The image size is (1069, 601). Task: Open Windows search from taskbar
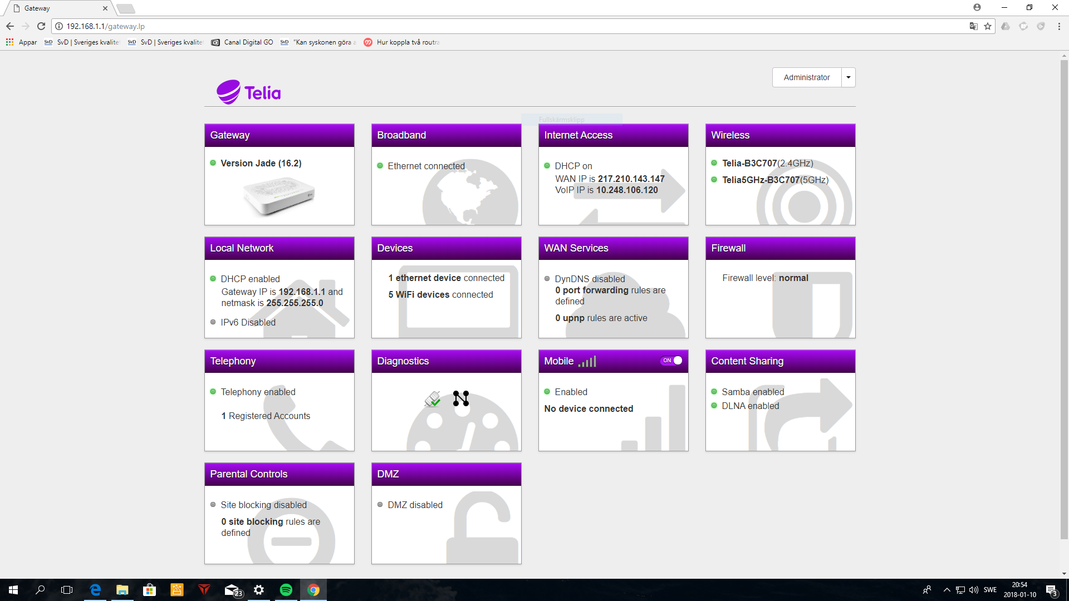pos(40,590)
